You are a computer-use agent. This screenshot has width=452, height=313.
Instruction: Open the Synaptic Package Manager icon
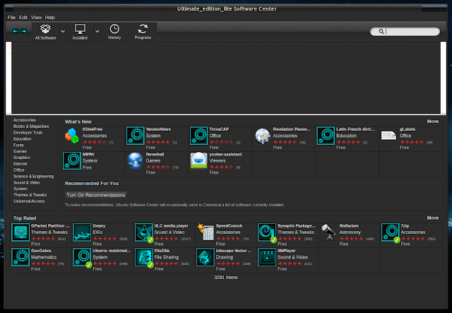[267, 232]
